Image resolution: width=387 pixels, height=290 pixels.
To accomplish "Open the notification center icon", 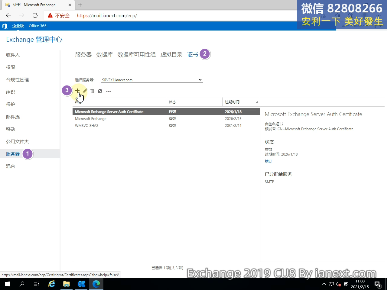I will tap(377, 284).
